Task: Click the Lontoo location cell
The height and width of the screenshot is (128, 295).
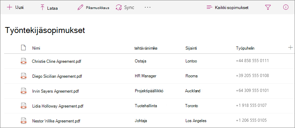Action: [191, 61]
